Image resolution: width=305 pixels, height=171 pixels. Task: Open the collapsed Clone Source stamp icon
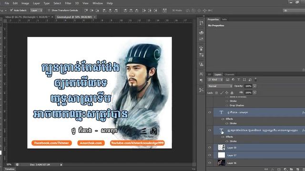click(201, 64)
